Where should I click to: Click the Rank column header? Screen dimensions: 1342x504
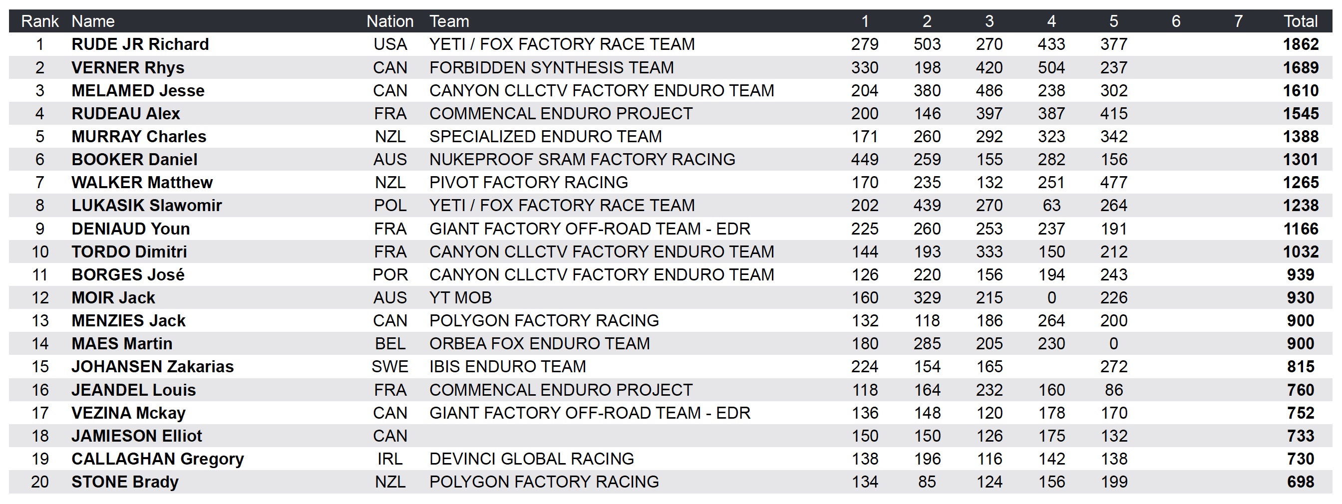pos(39,21)
